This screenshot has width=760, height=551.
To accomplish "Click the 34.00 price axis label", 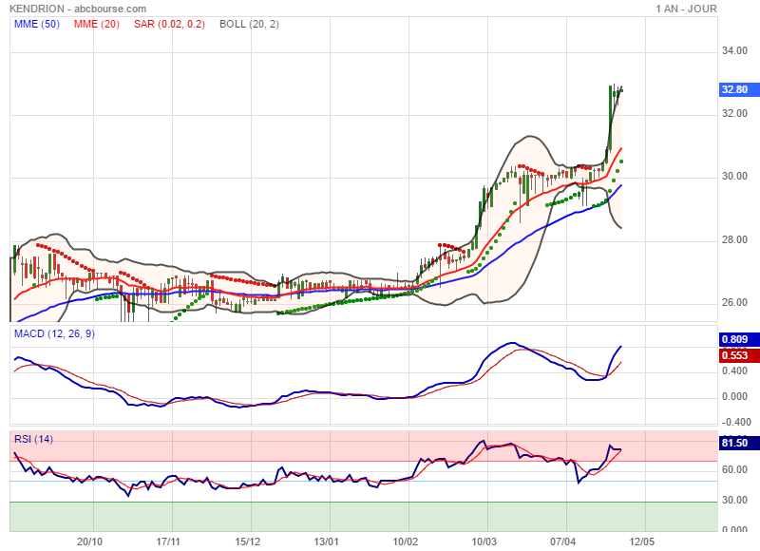I will click(734, 51).
